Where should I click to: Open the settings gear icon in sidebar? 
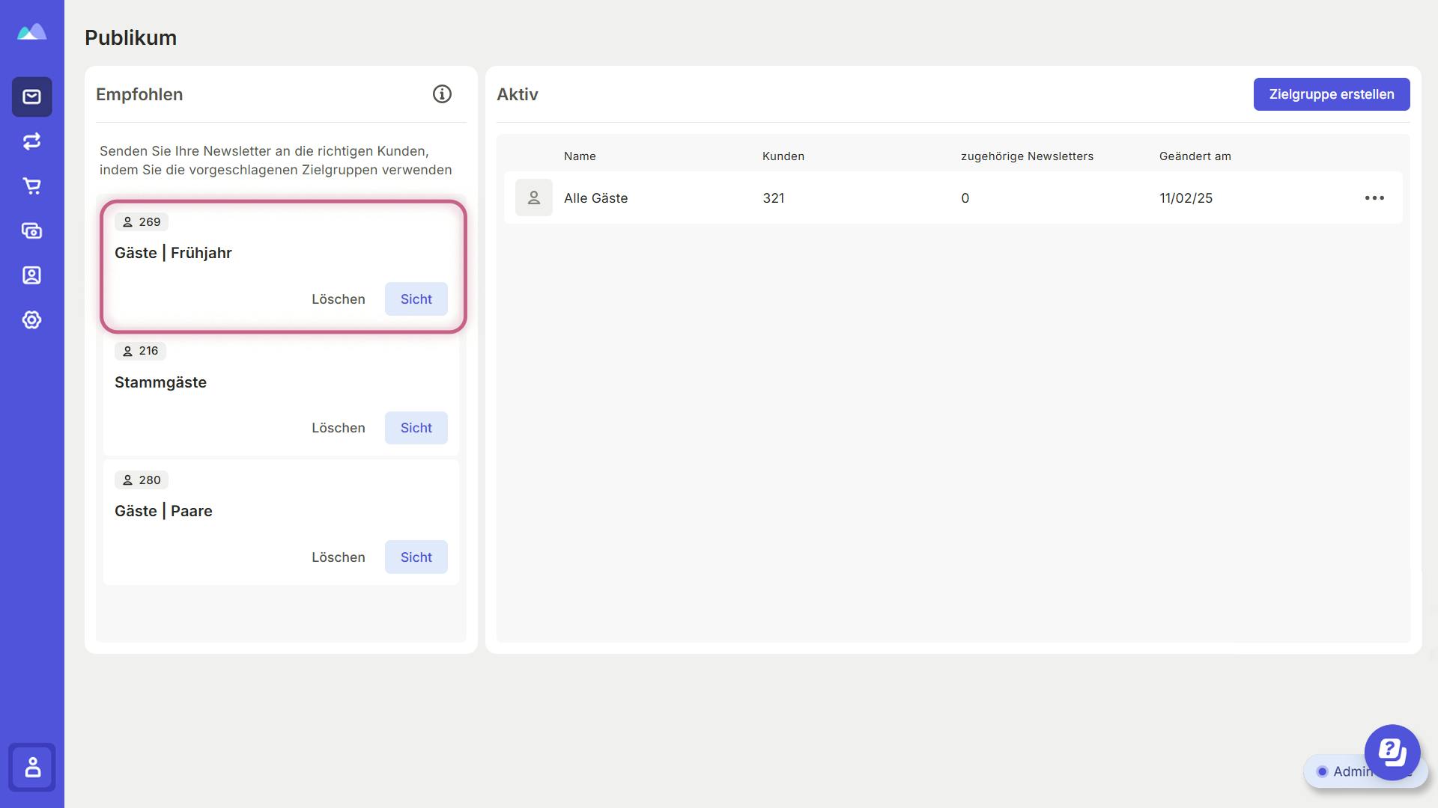[x=31, y=319]
